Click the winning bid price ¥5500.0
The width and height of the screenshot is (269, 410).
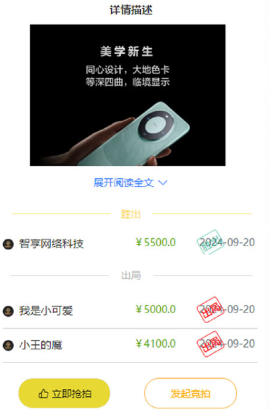(x=156, y=242)
